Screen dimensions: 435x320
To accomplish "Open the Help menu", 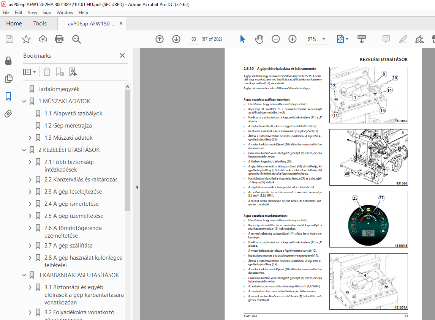I will point(83,13).
